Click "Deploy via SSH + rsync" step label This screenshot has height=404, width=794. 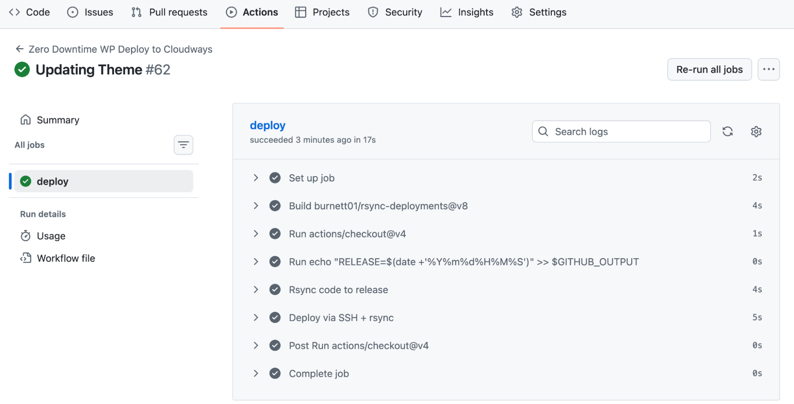pyautogui.click(x=341, y=318)
